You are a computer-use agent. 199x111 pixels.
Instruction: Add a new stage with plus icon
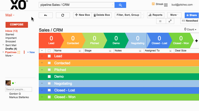[x=196, y=41]
